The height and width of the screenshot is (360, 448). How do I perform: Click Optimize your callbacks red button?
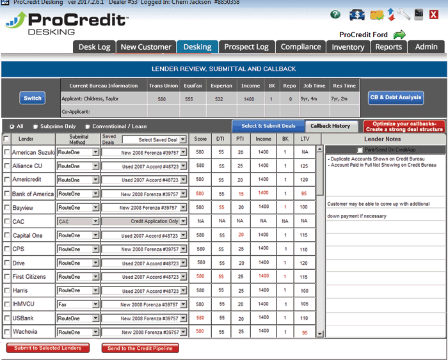coord(404,126)
